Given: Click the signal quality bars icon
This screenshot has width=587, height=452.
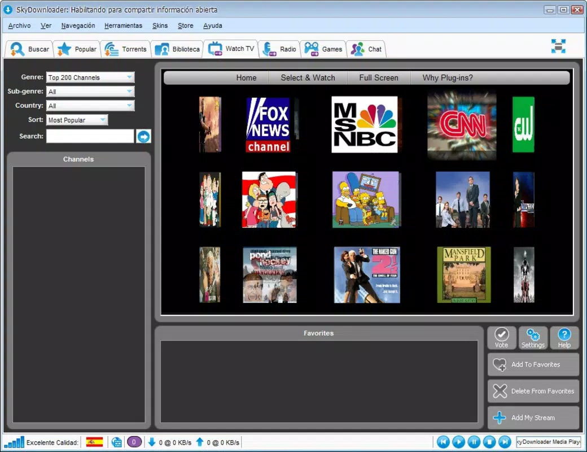Looking at the screenshot, I should click(x=14, y=442).
